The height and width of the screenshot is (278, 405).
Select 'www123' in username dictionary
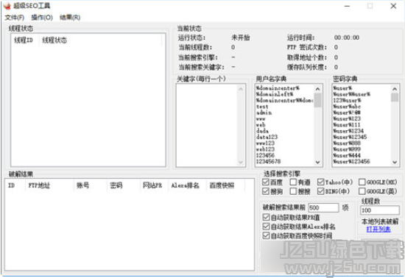pos(265,143)
